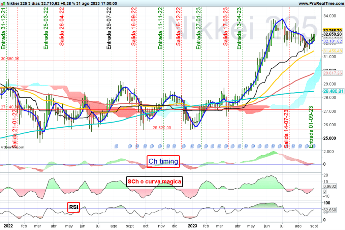
Task: Select the 'Entrada 25-03-22' vertical line label
Action: point(46,29)
